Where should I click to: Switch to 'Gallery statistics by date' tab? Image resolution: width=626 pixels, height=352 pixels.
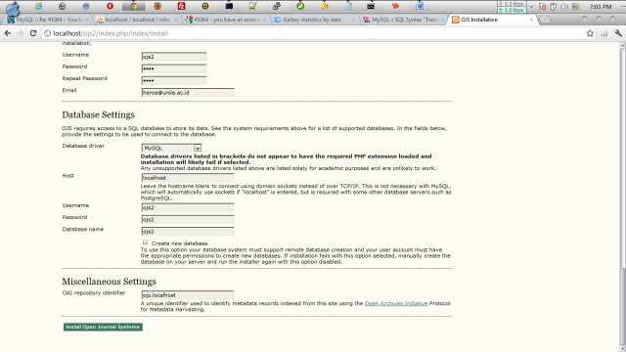pyautogui.click(x=314, y=20)
